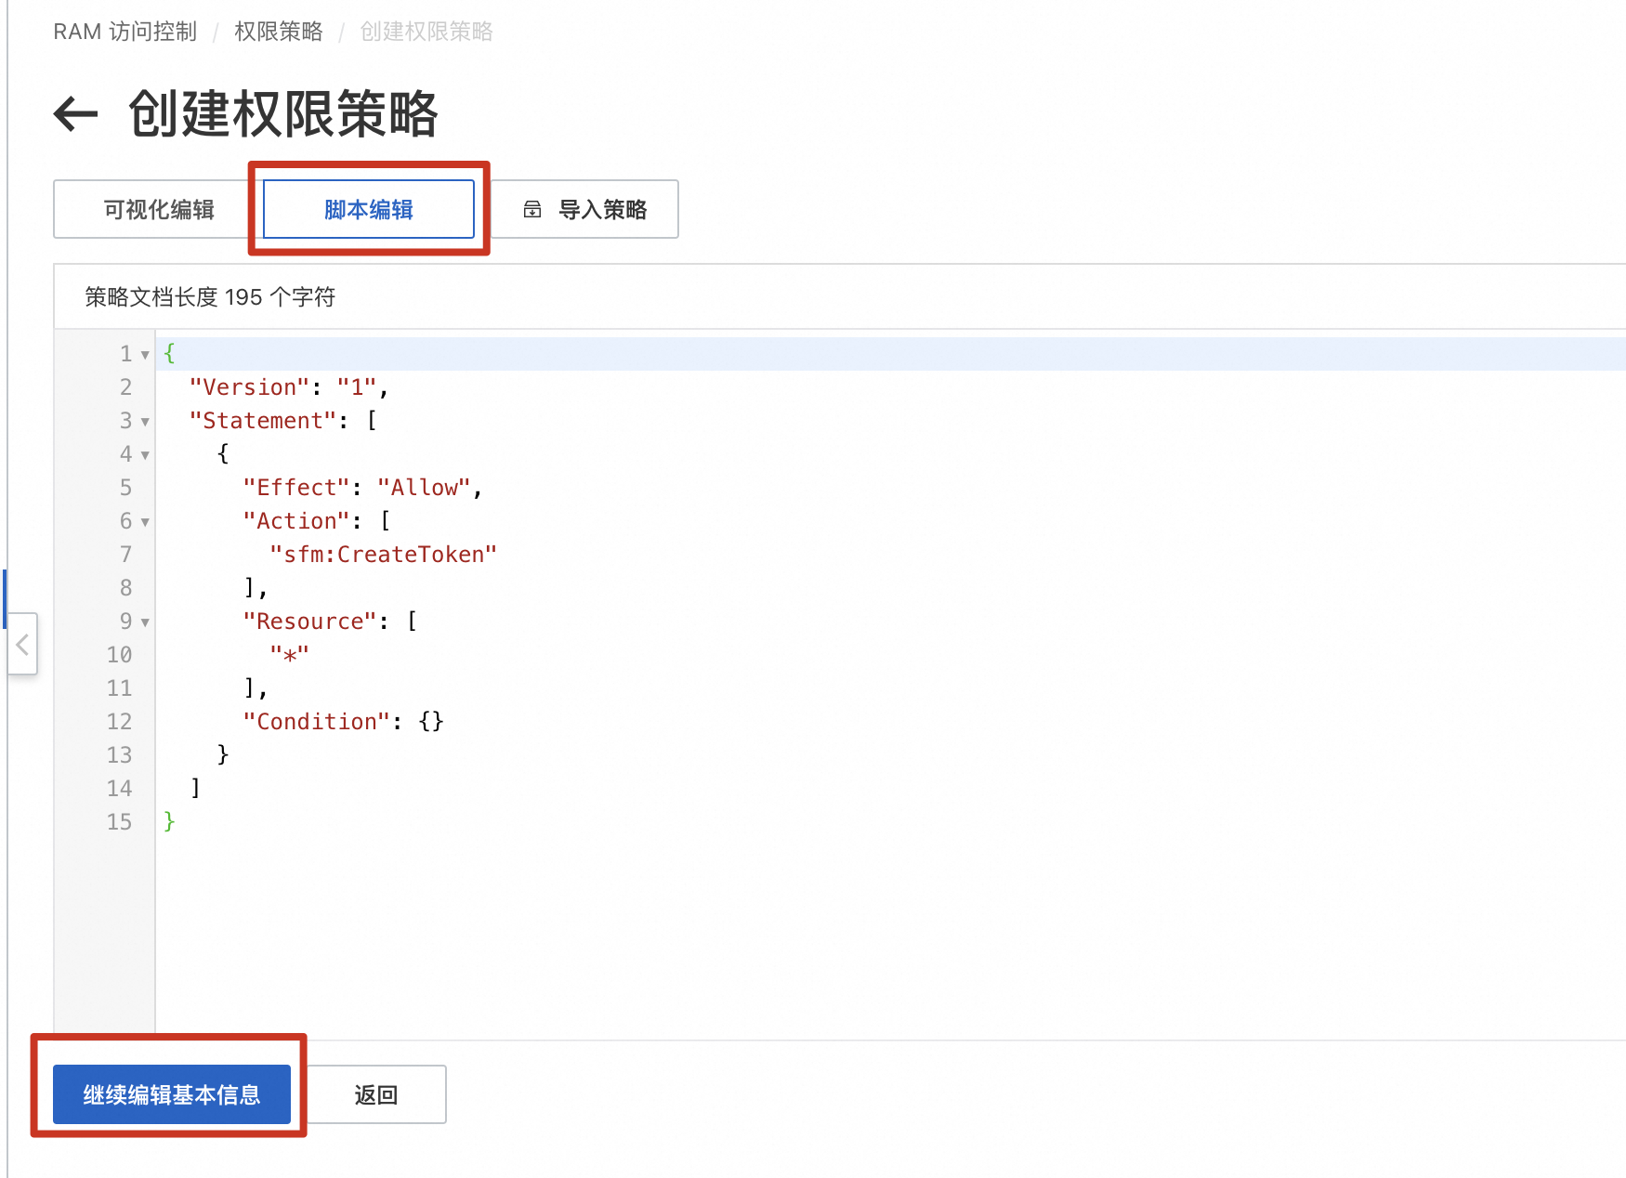Image resolution: width=1626 pixels, height=1178 pixels.
Task: Open 权限策略 breadcrumb link
Action: [279, 32]
